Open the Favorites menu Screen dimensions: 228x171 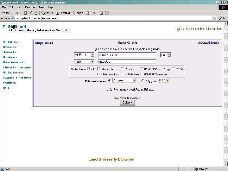pos(30,7)
